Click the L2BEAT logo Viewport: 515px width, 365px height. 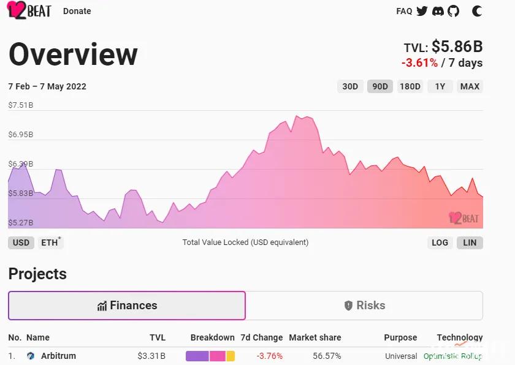point(29,11)
